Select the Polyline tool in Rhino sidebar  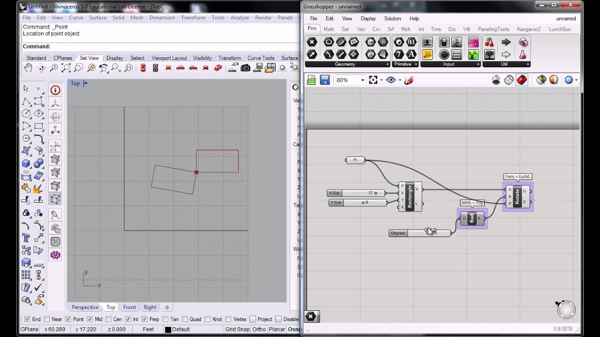(x=26, y=102)
